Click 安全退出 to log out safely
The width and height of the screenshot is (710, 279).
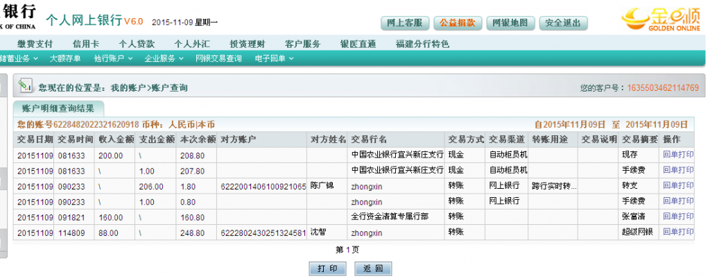562,23
